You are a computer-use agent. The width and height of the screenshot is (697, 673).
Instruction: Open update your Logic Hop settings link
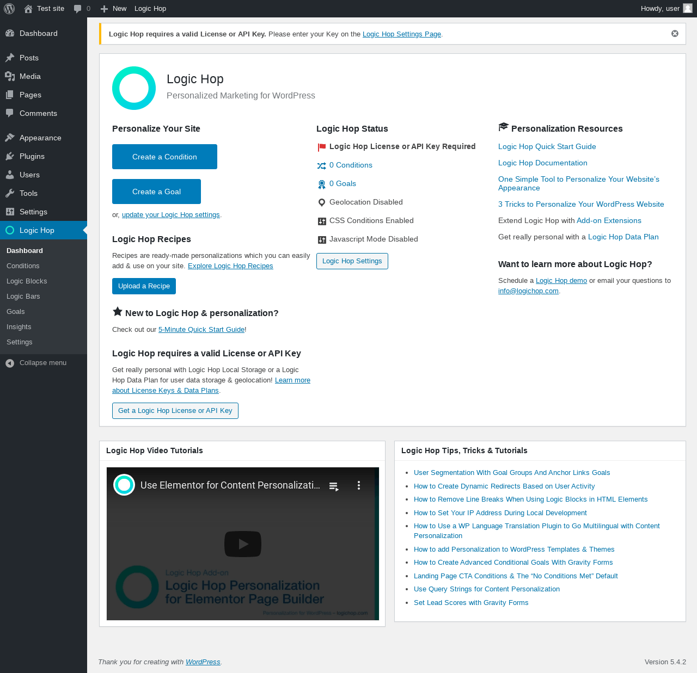pyautogui.click(x=171, y=215)
